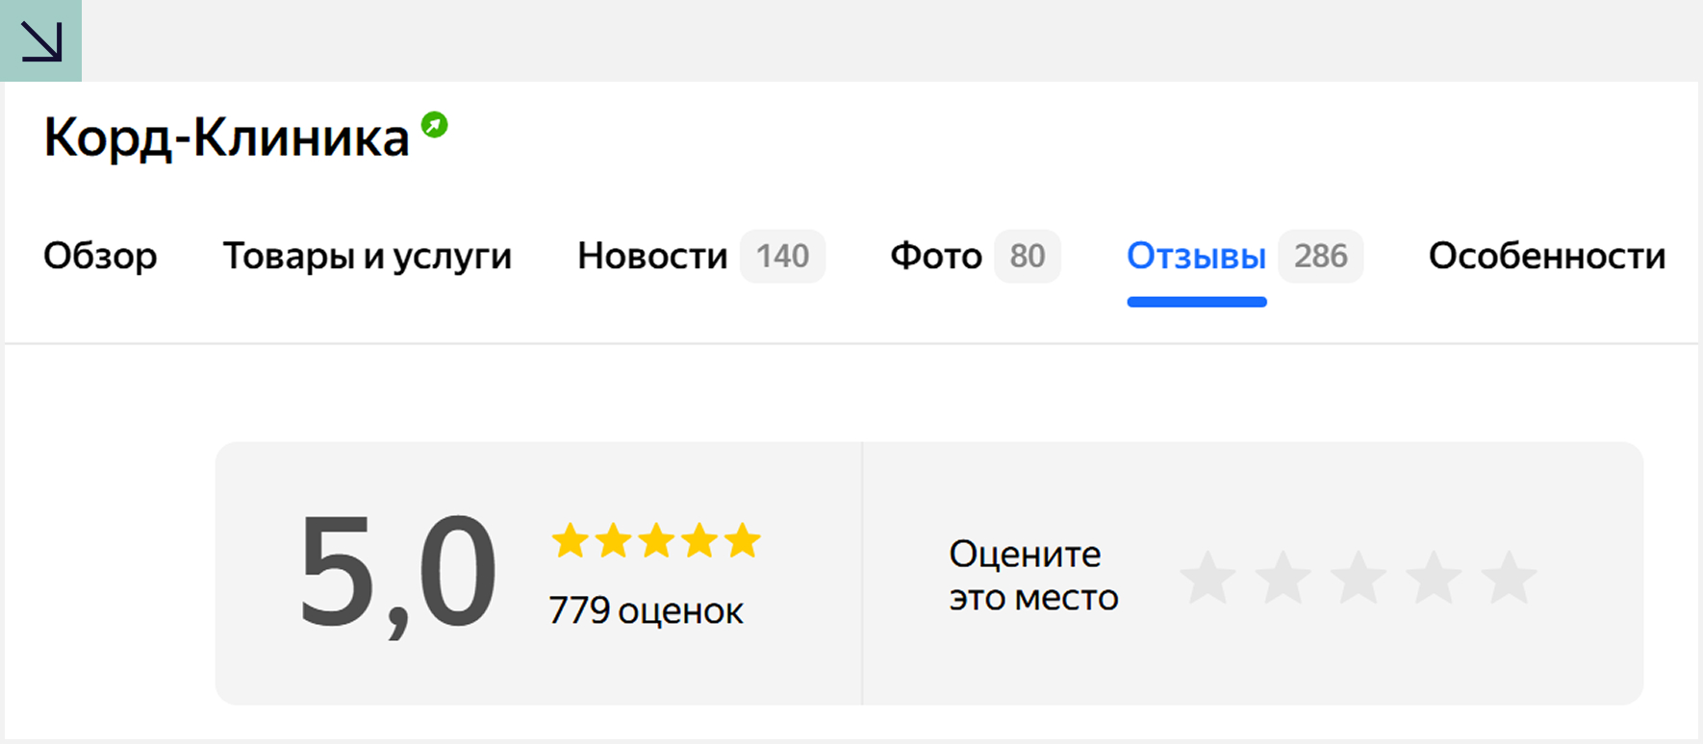The height and width of the screenshot is (744, 1703).
Task: Click the 286 reviews count badge
Action: point(1320,256)
